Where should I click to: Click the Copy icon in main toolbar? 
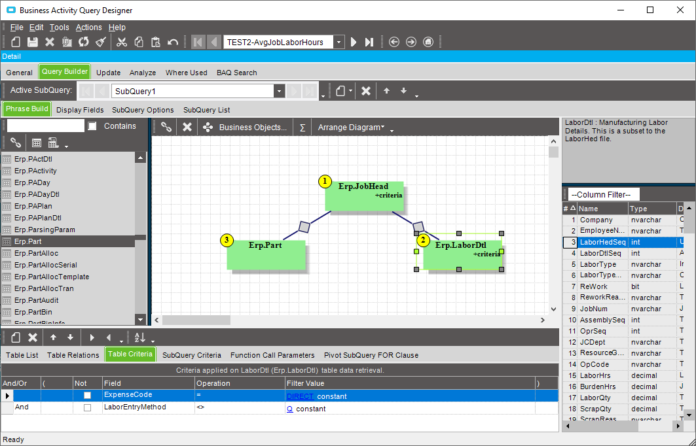139,42
